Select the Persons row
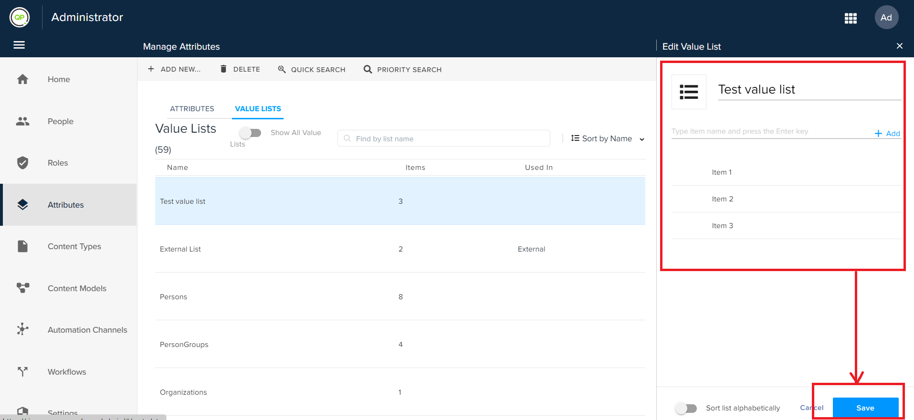This screenshot has height=420, width=914. coord(400,296)
